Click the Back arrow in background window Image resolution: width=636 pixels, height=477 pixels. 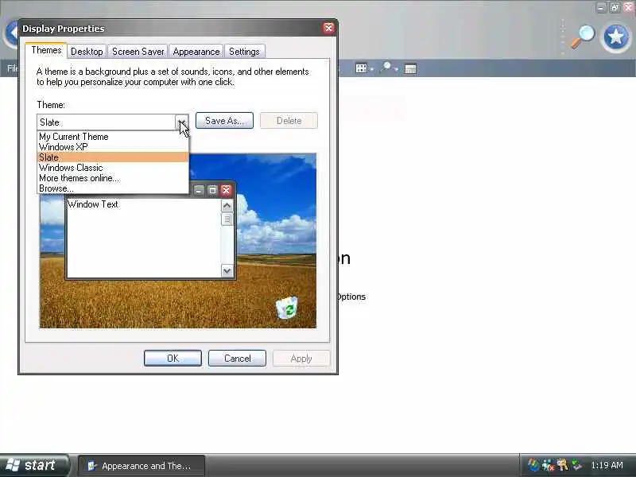(x=12, y=33)
